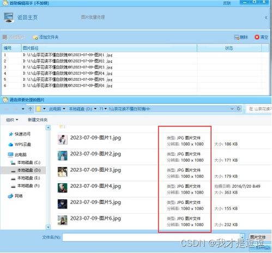Expand the 此电脑 breadcrumb dropdown arrow
This screenshot has height=253, width=272.
click(x=64, y=109)
